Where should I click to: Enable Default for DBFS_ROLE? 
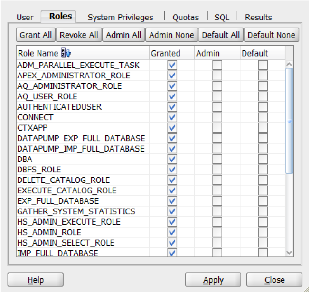point(263,170)
